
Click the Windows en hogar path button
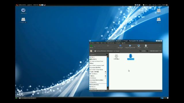pyautogui.click(x=107, y=51)
